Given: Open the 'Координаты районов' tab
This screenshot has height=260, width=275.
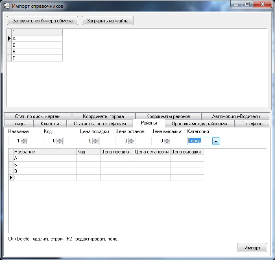Looking at the screenshot, I should [168, 116].
